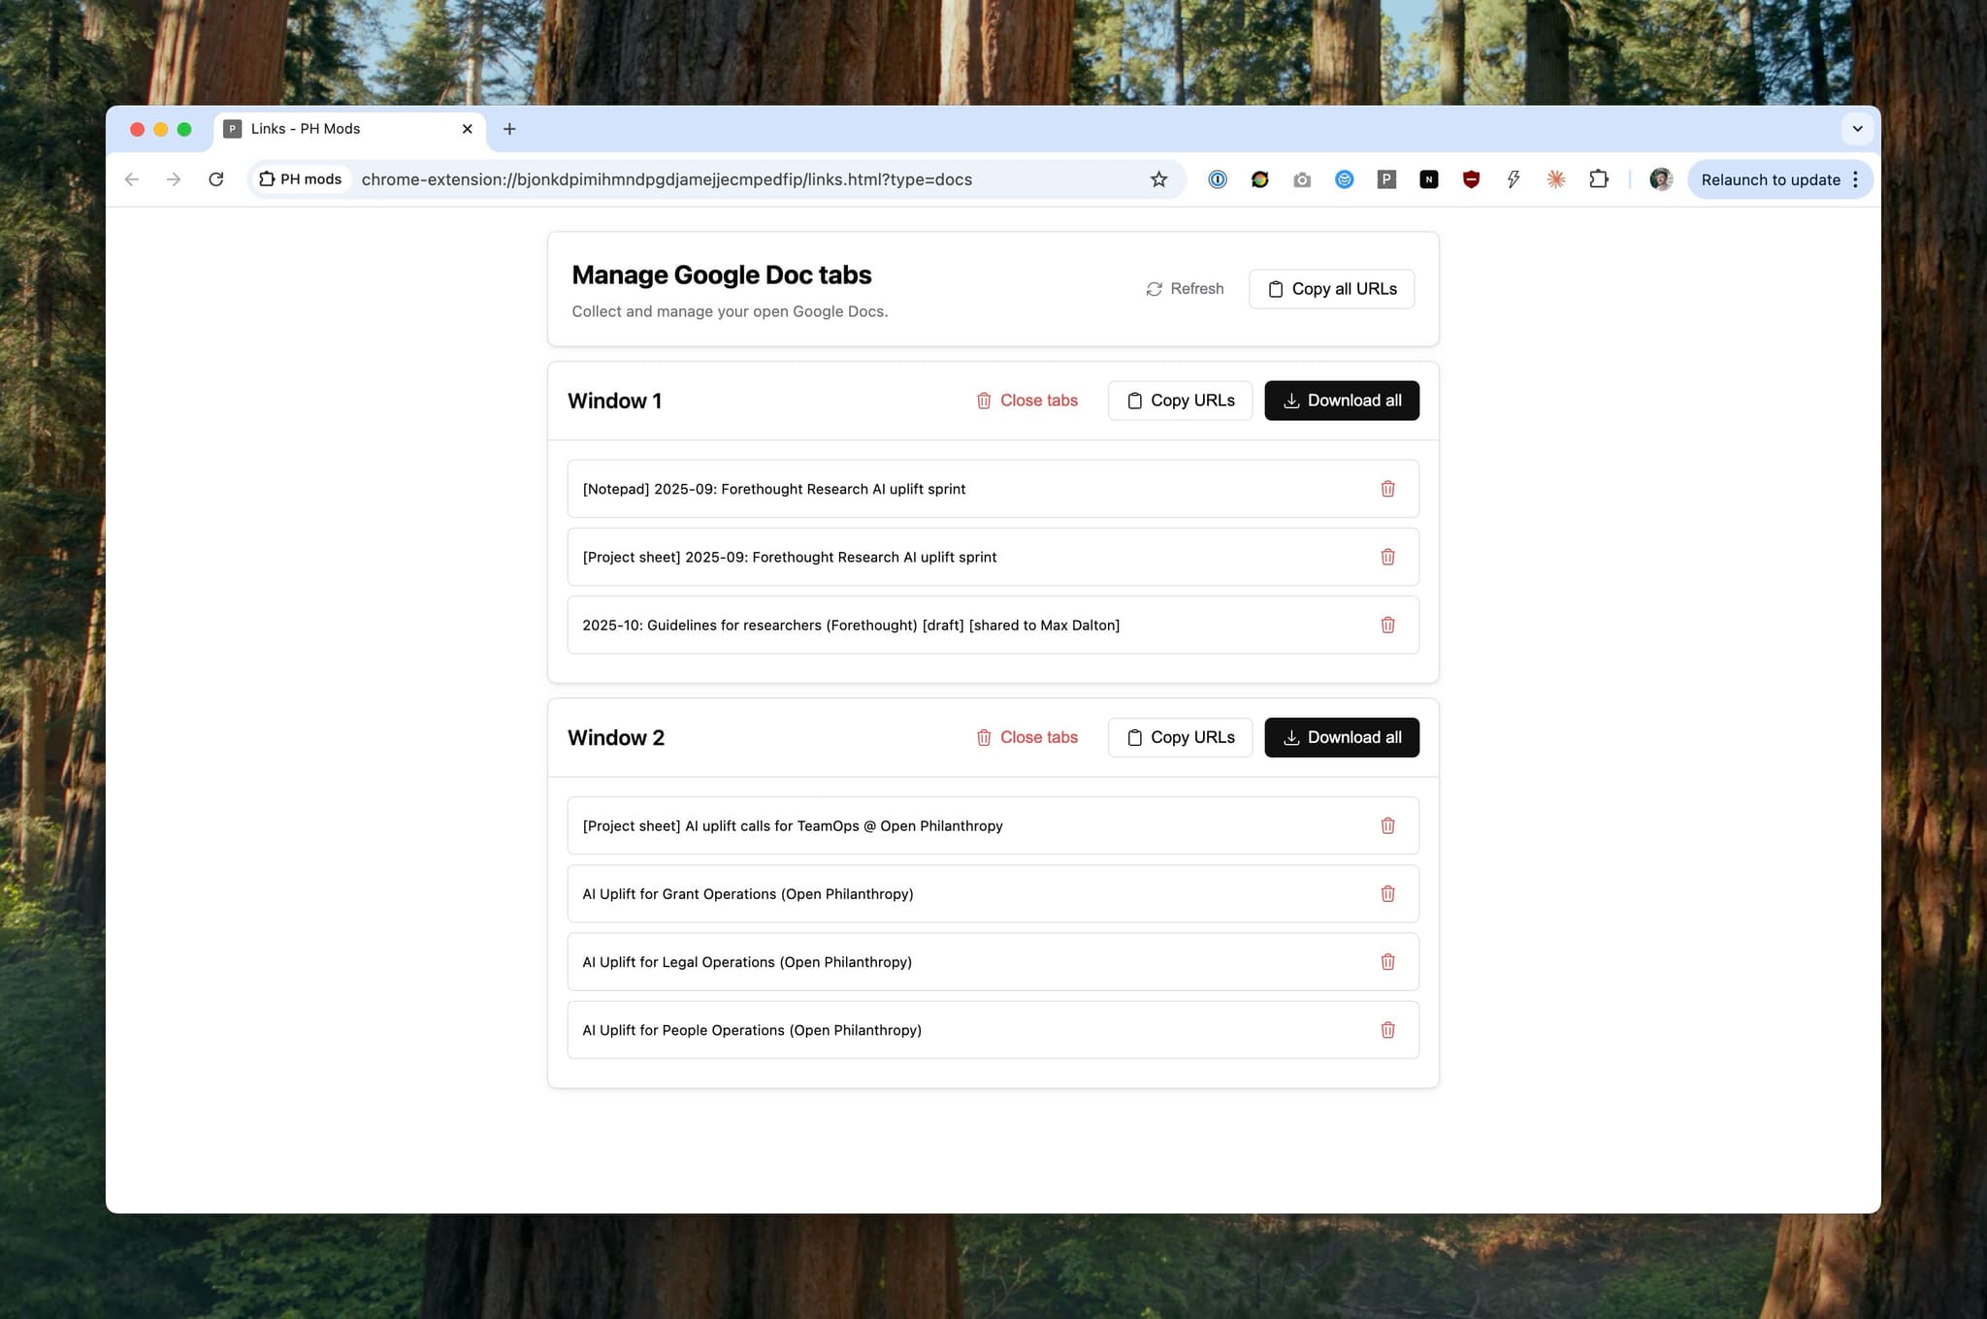Open the Notion extension
This screenshot has height=1319, width=1987.
[x=1428, y=179]
